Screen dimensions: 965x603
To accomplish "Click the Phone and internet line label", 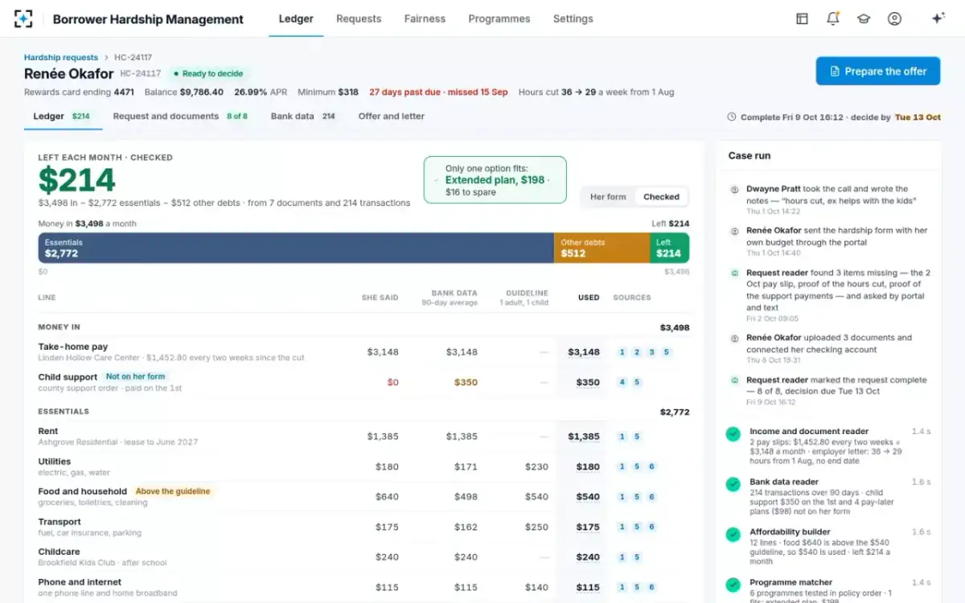I will (80, 582).
